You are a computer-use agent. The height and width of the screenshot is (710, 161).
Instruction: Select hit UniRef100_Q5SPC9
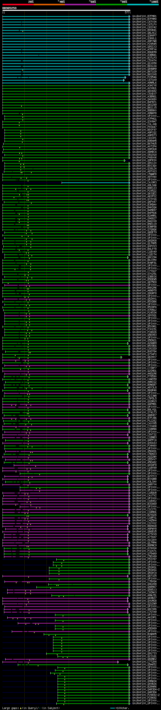pyautogui.click(x=144, y=573)
